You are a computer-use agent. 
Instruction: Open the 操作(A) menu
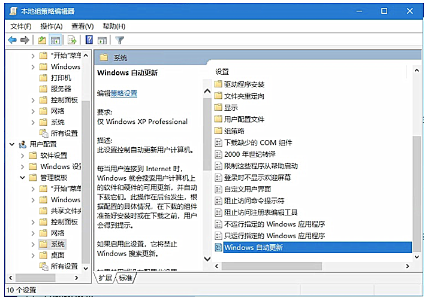52,26
